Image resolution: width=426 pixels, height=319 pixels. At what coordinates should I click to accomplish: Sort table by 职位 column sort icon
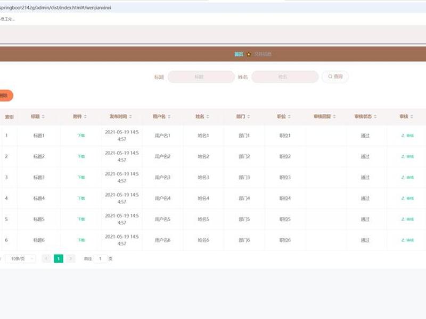289,116
